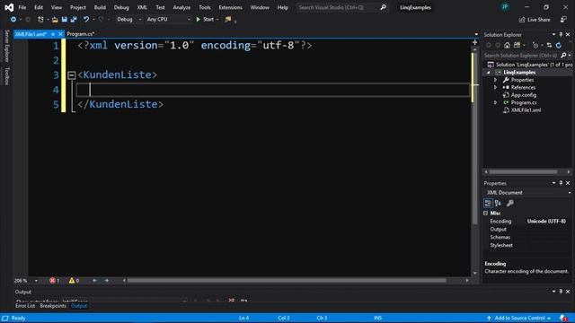Click the red error count indicator
Viewport: 575px width, 323px height.
click(54, 281)
